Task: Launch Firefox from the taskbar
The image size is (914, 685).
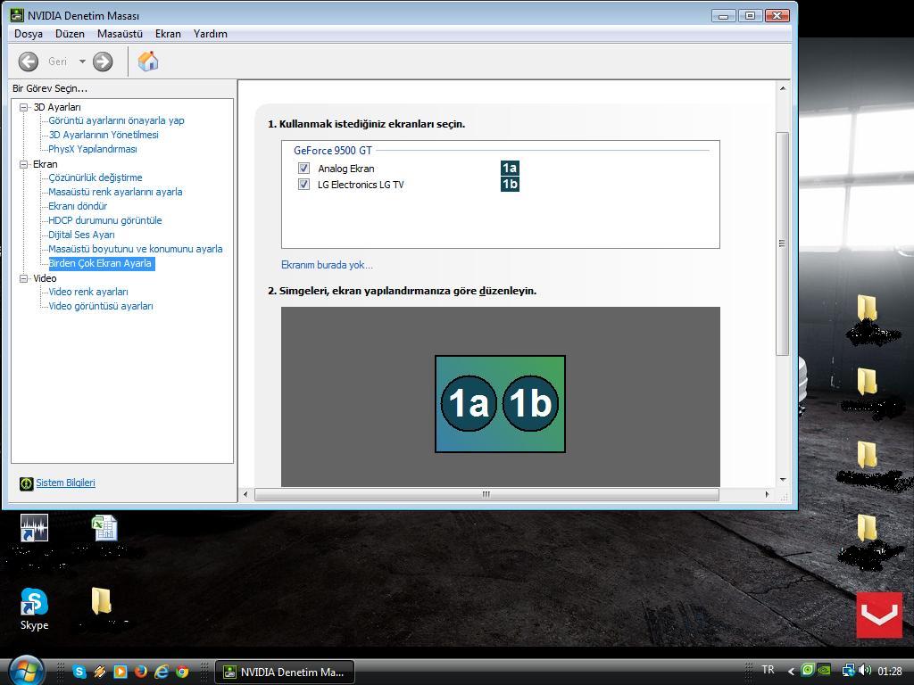Action: [140, 672]
